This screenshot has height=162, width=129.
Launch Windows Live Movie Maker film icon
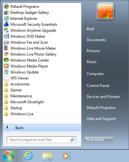[x=6, y=48]
